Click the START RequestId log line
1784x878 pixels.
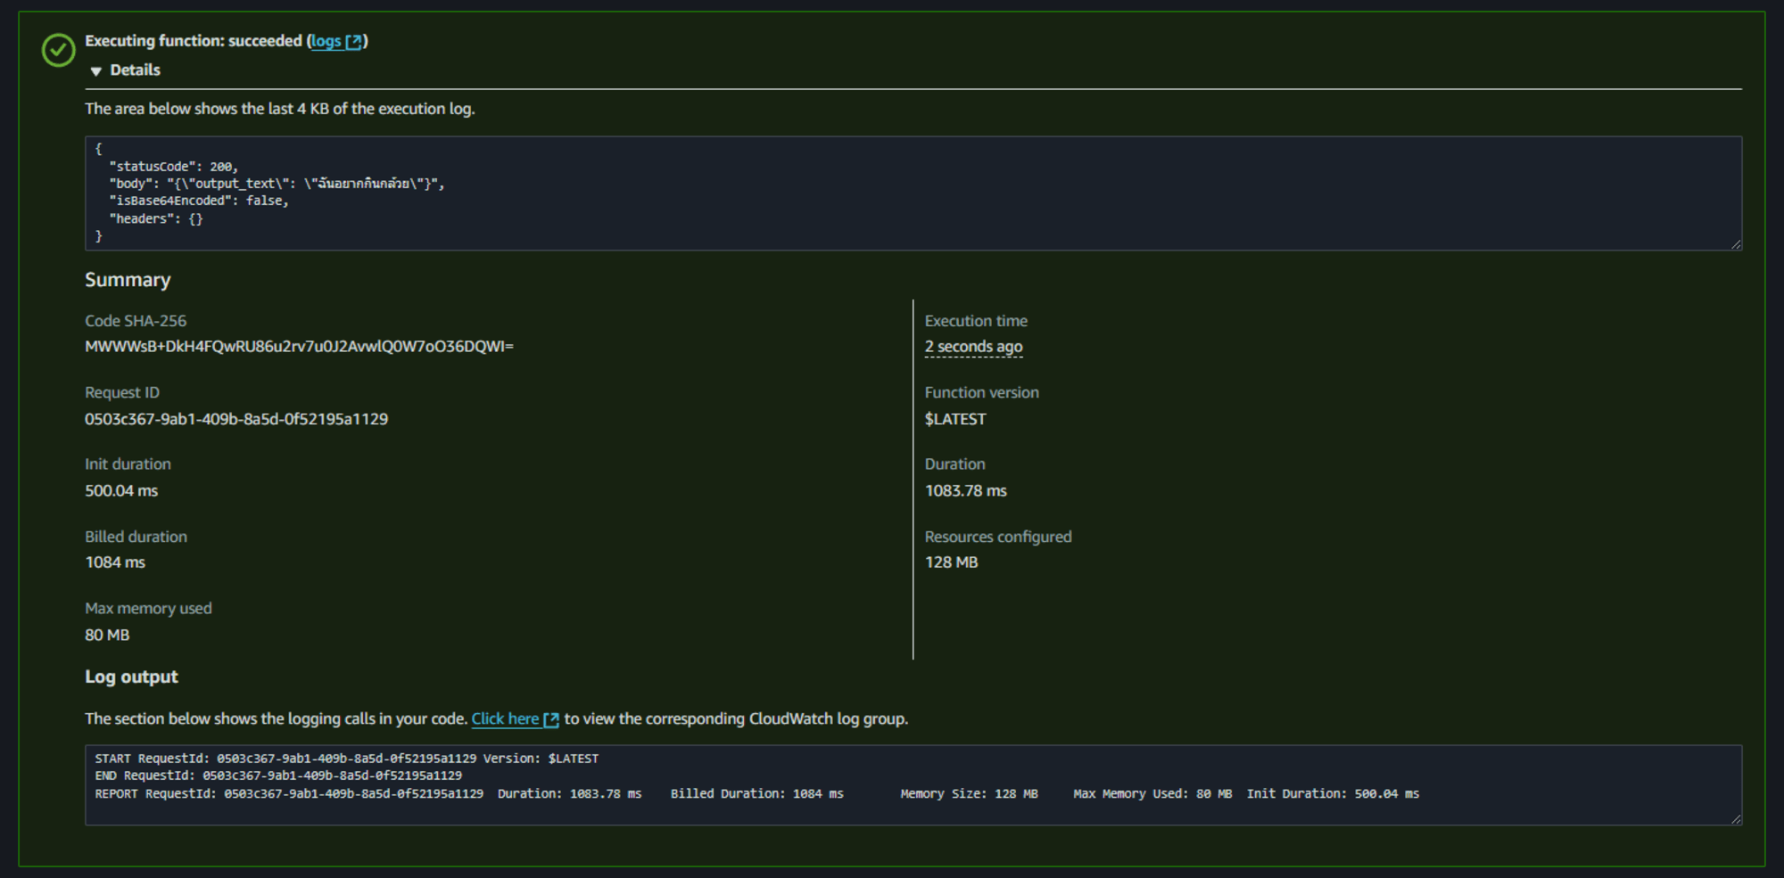[347, 759]
